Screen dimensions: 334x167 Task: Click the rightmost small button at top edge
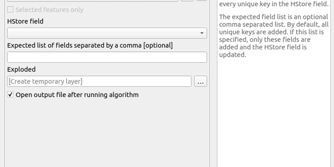click(201, 0)
